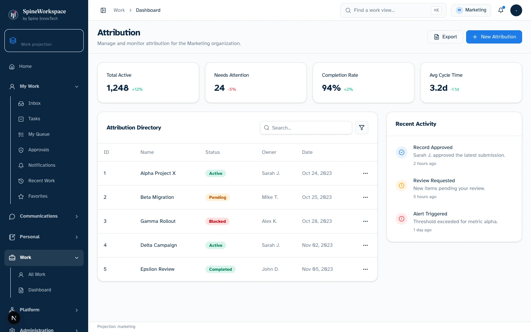Open the Work projection selector
The image size is (531, 332).
coord(44,41)
